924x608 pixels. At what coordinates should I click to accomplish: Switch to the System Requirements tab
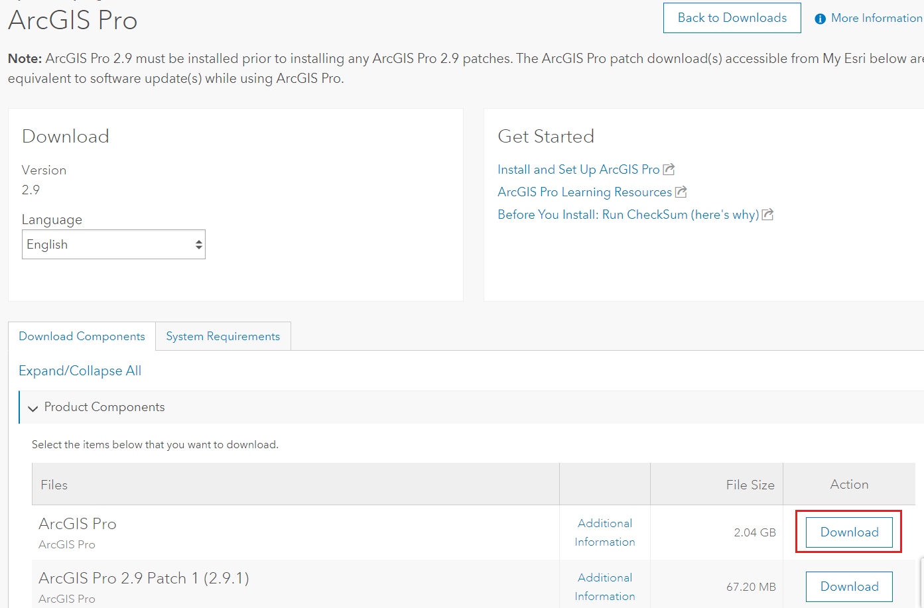click(x=223, y=336)
